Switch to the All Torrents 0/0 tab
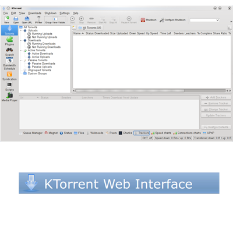 90,28
